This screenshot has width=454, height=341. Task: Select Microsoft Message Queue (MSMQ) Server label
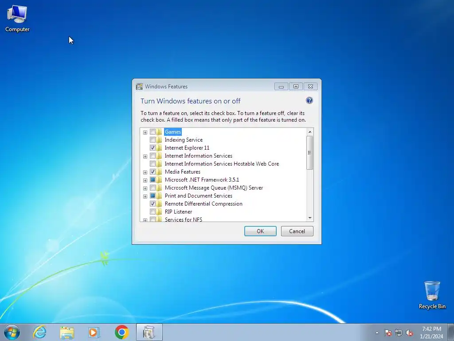214,188
